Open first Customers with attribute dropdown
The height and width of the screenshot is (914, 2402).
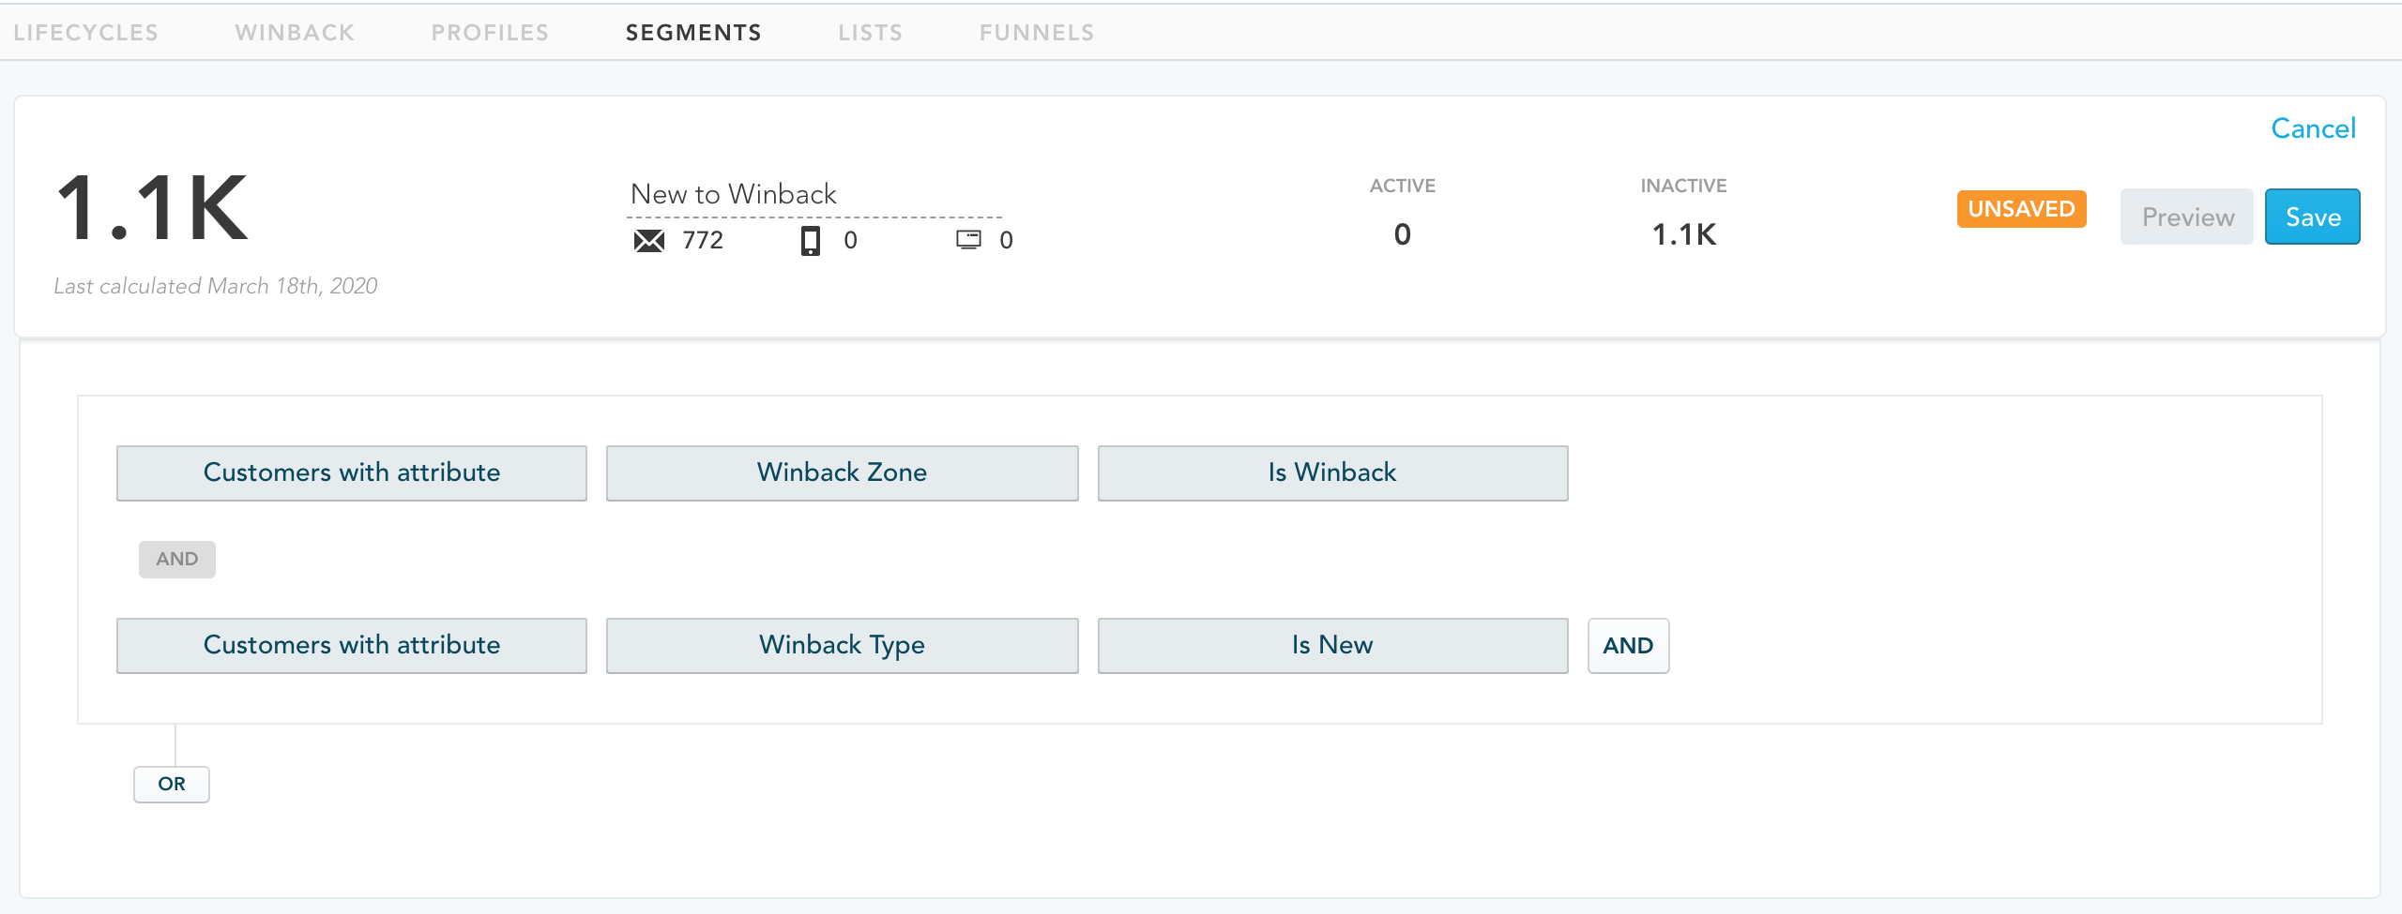click(352, 473)
